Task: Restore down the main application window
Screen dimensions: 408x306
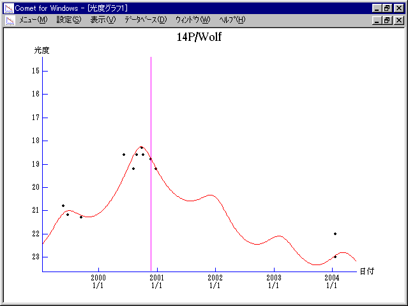Action: coord(387,8)
